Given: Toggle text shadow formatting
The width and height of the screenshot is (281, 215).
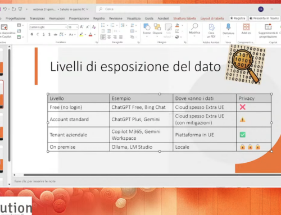Looking at the screenshot, I should point(49,34).
